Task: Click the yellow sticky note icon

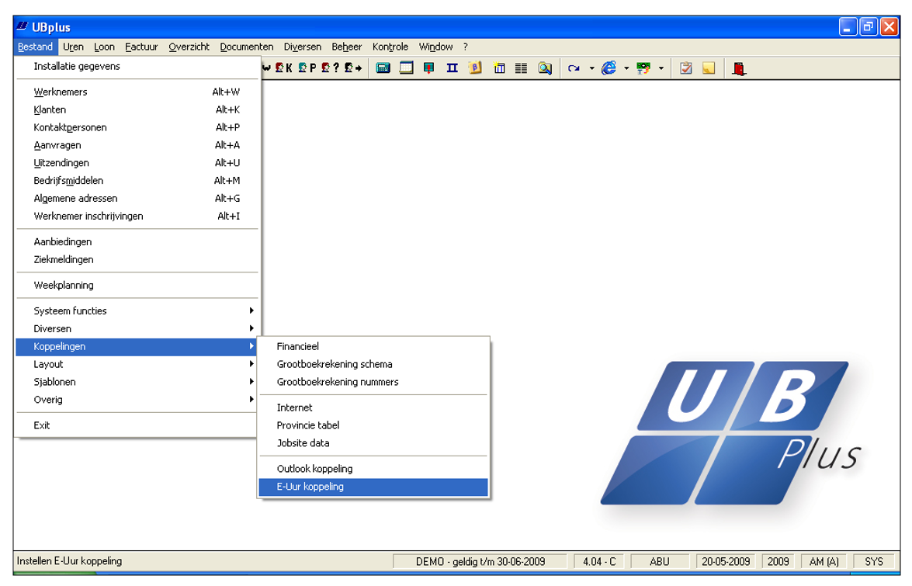Action: [x=709, y=68]
